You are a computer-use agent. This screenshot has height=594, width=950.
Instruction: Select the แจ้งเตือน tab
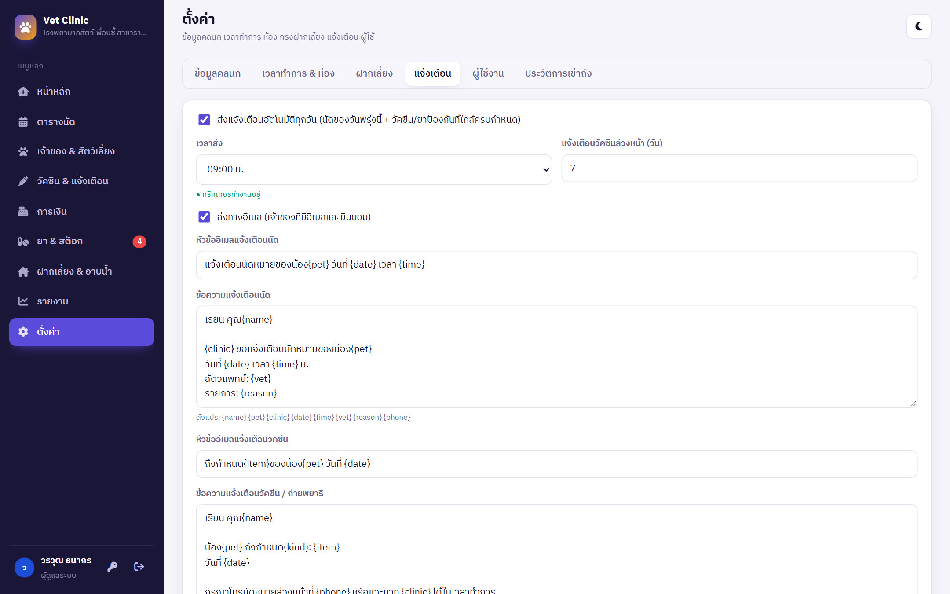click(x=433, y=73)
